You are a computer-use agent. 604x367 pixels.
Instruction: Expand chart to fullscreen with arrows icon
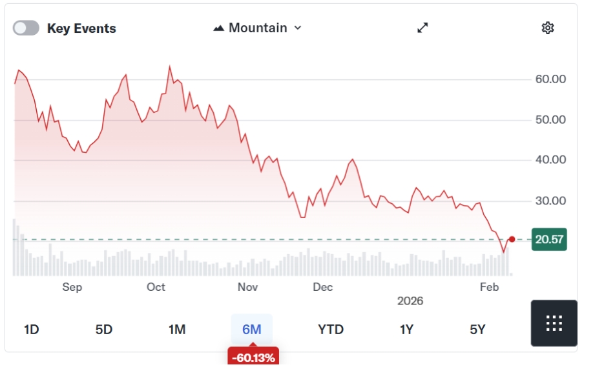pos(422,28)
